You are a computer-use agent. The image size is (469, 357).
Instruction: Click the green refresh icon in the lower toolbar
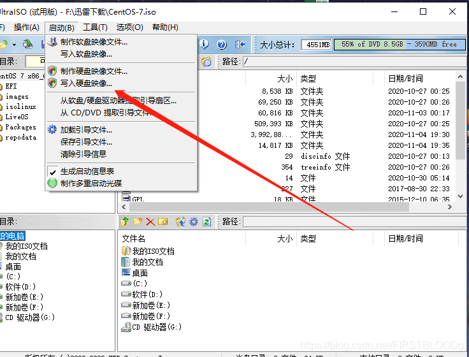pos(206,222)
